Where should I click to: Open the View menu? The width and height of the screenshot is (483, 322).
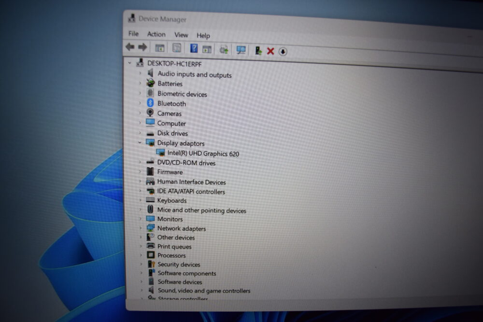point(181,35)
